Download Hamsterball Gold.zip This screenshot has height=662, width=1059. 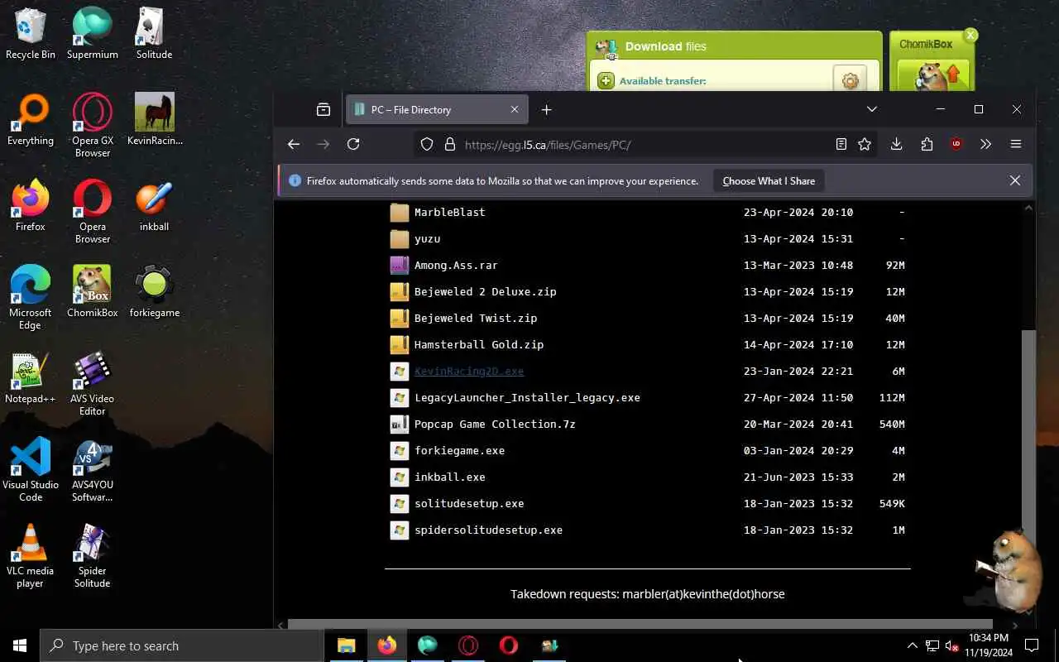click(x=479, y=344)
